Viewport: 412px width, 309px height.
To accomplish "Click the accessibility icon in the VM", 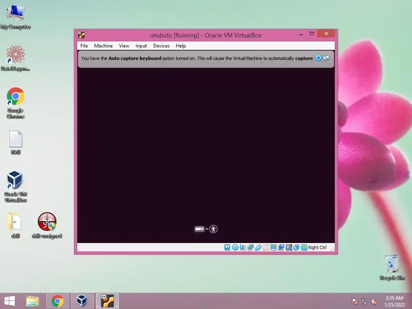I will (213, 229).
